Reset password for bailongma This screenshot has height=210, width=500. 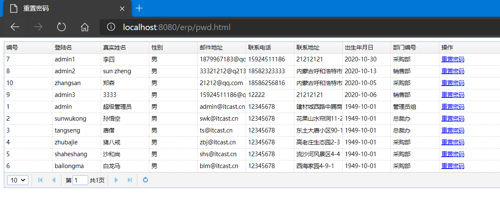[453, 166]
